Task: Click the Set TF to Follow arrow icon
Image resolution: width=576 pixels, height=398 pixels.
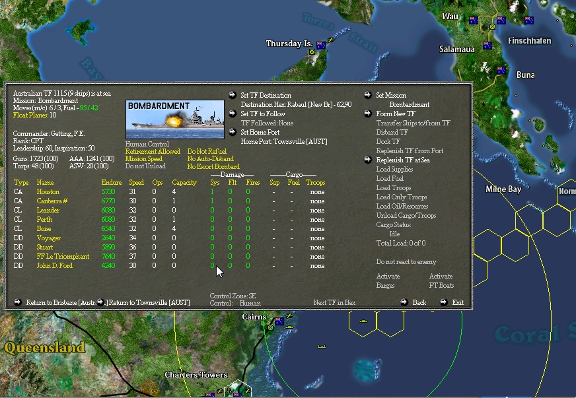Action: coord(233,114)
